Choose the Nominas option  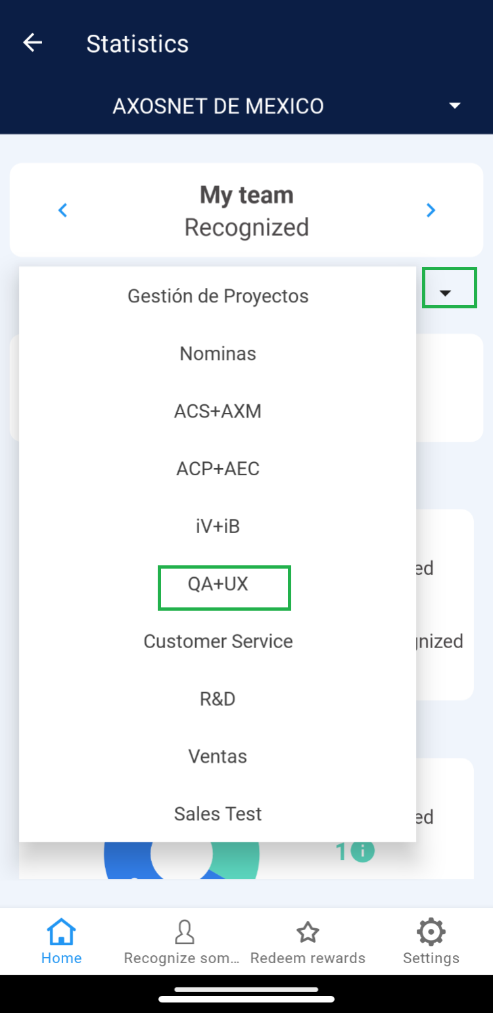pyautogui.click(x=218, y=354)
